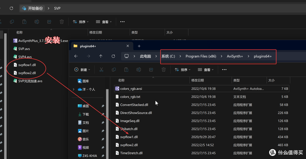Click 开始备份 breadcrumb in SVP window
This screenshot has width=306, height=159.
click(32, 9)
